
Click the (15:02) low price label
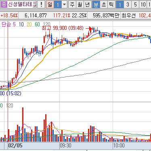coord(14,93)
